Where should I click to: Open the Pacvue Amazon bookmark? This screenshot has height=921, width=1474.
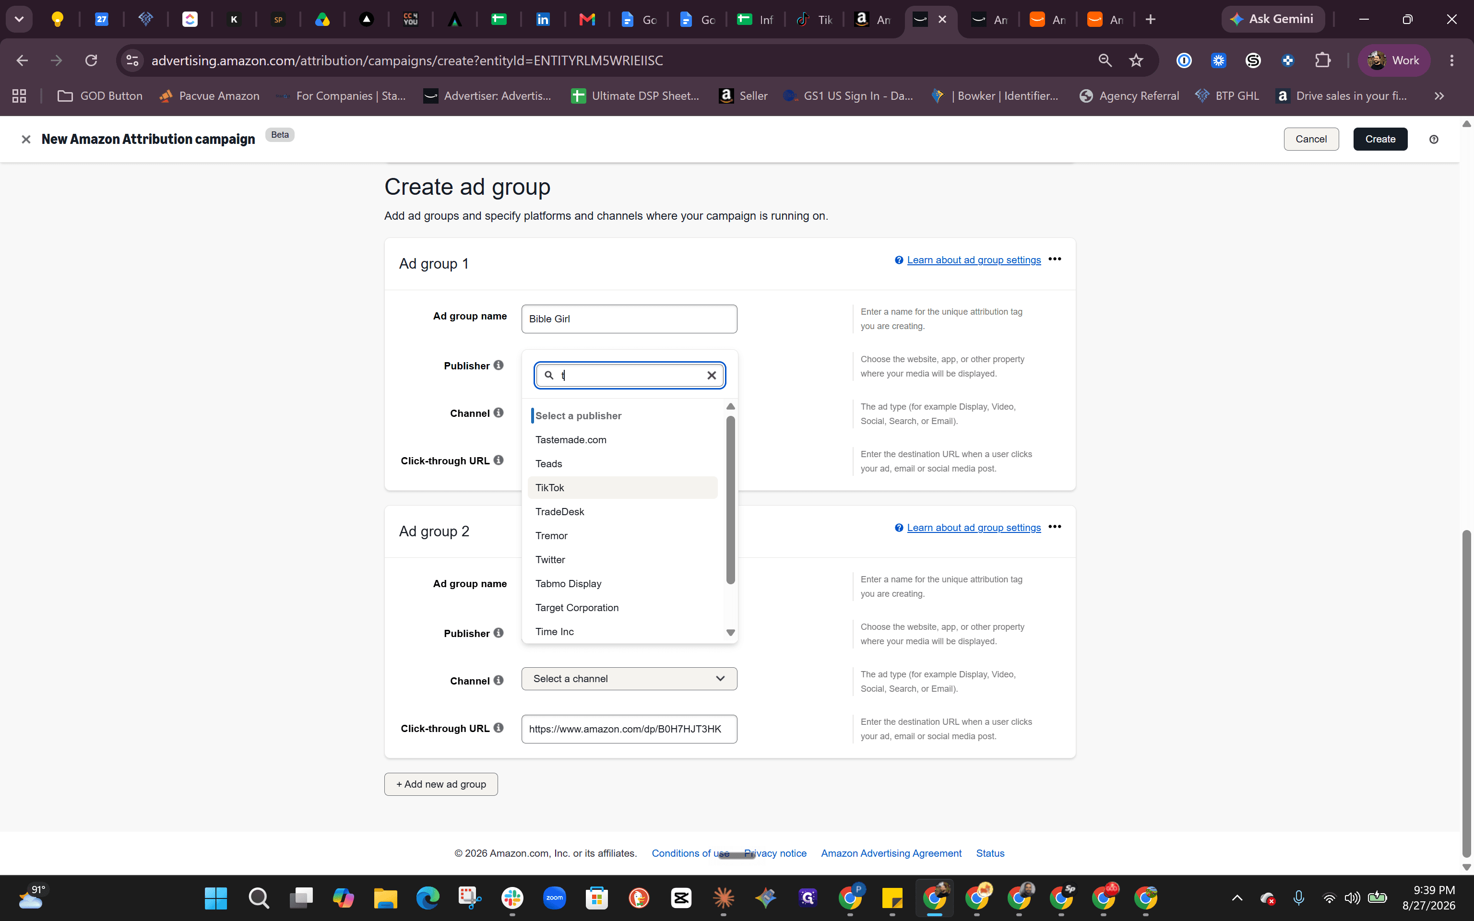click(x=209, y=95)
